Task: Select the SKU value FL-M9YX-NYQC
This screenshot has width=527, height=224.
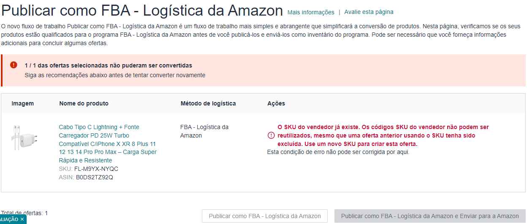Action: click(x=96, y=169)
